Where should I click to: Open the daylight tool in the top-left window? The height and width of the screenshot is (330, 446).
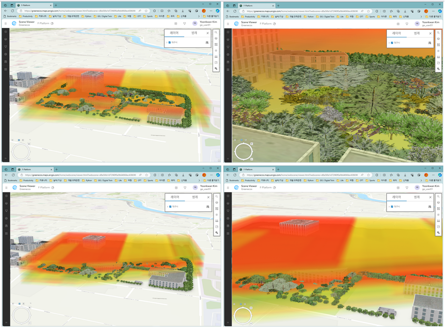pyautogui.click(x=216, y=51)
